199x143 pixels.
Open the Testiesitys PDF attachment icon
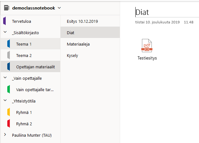pos(147,46)
